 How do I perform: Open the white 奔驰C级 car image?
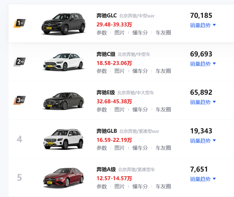coord(64,62)
